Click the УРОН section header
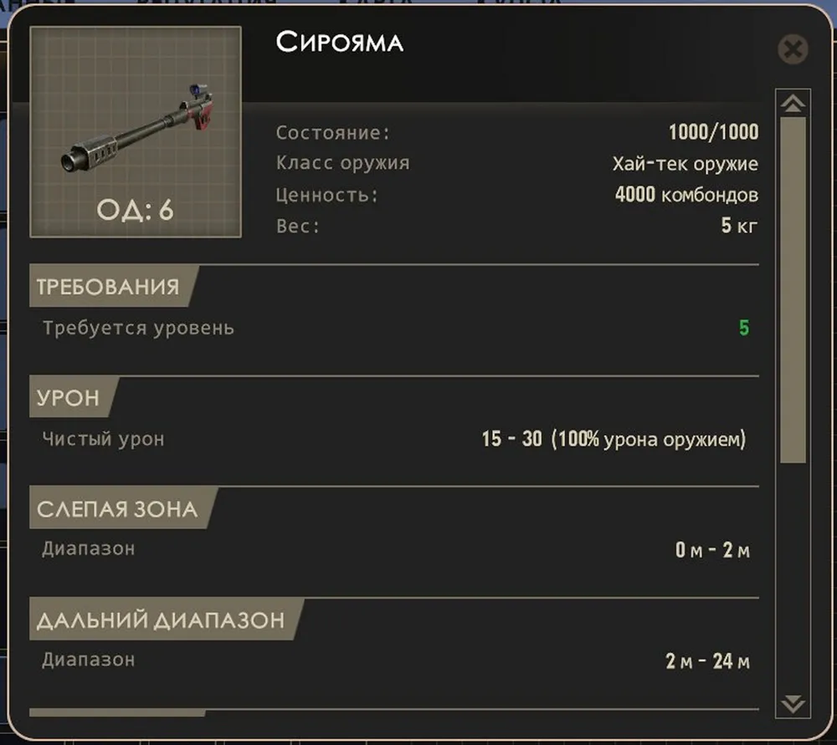 point(68,398)
